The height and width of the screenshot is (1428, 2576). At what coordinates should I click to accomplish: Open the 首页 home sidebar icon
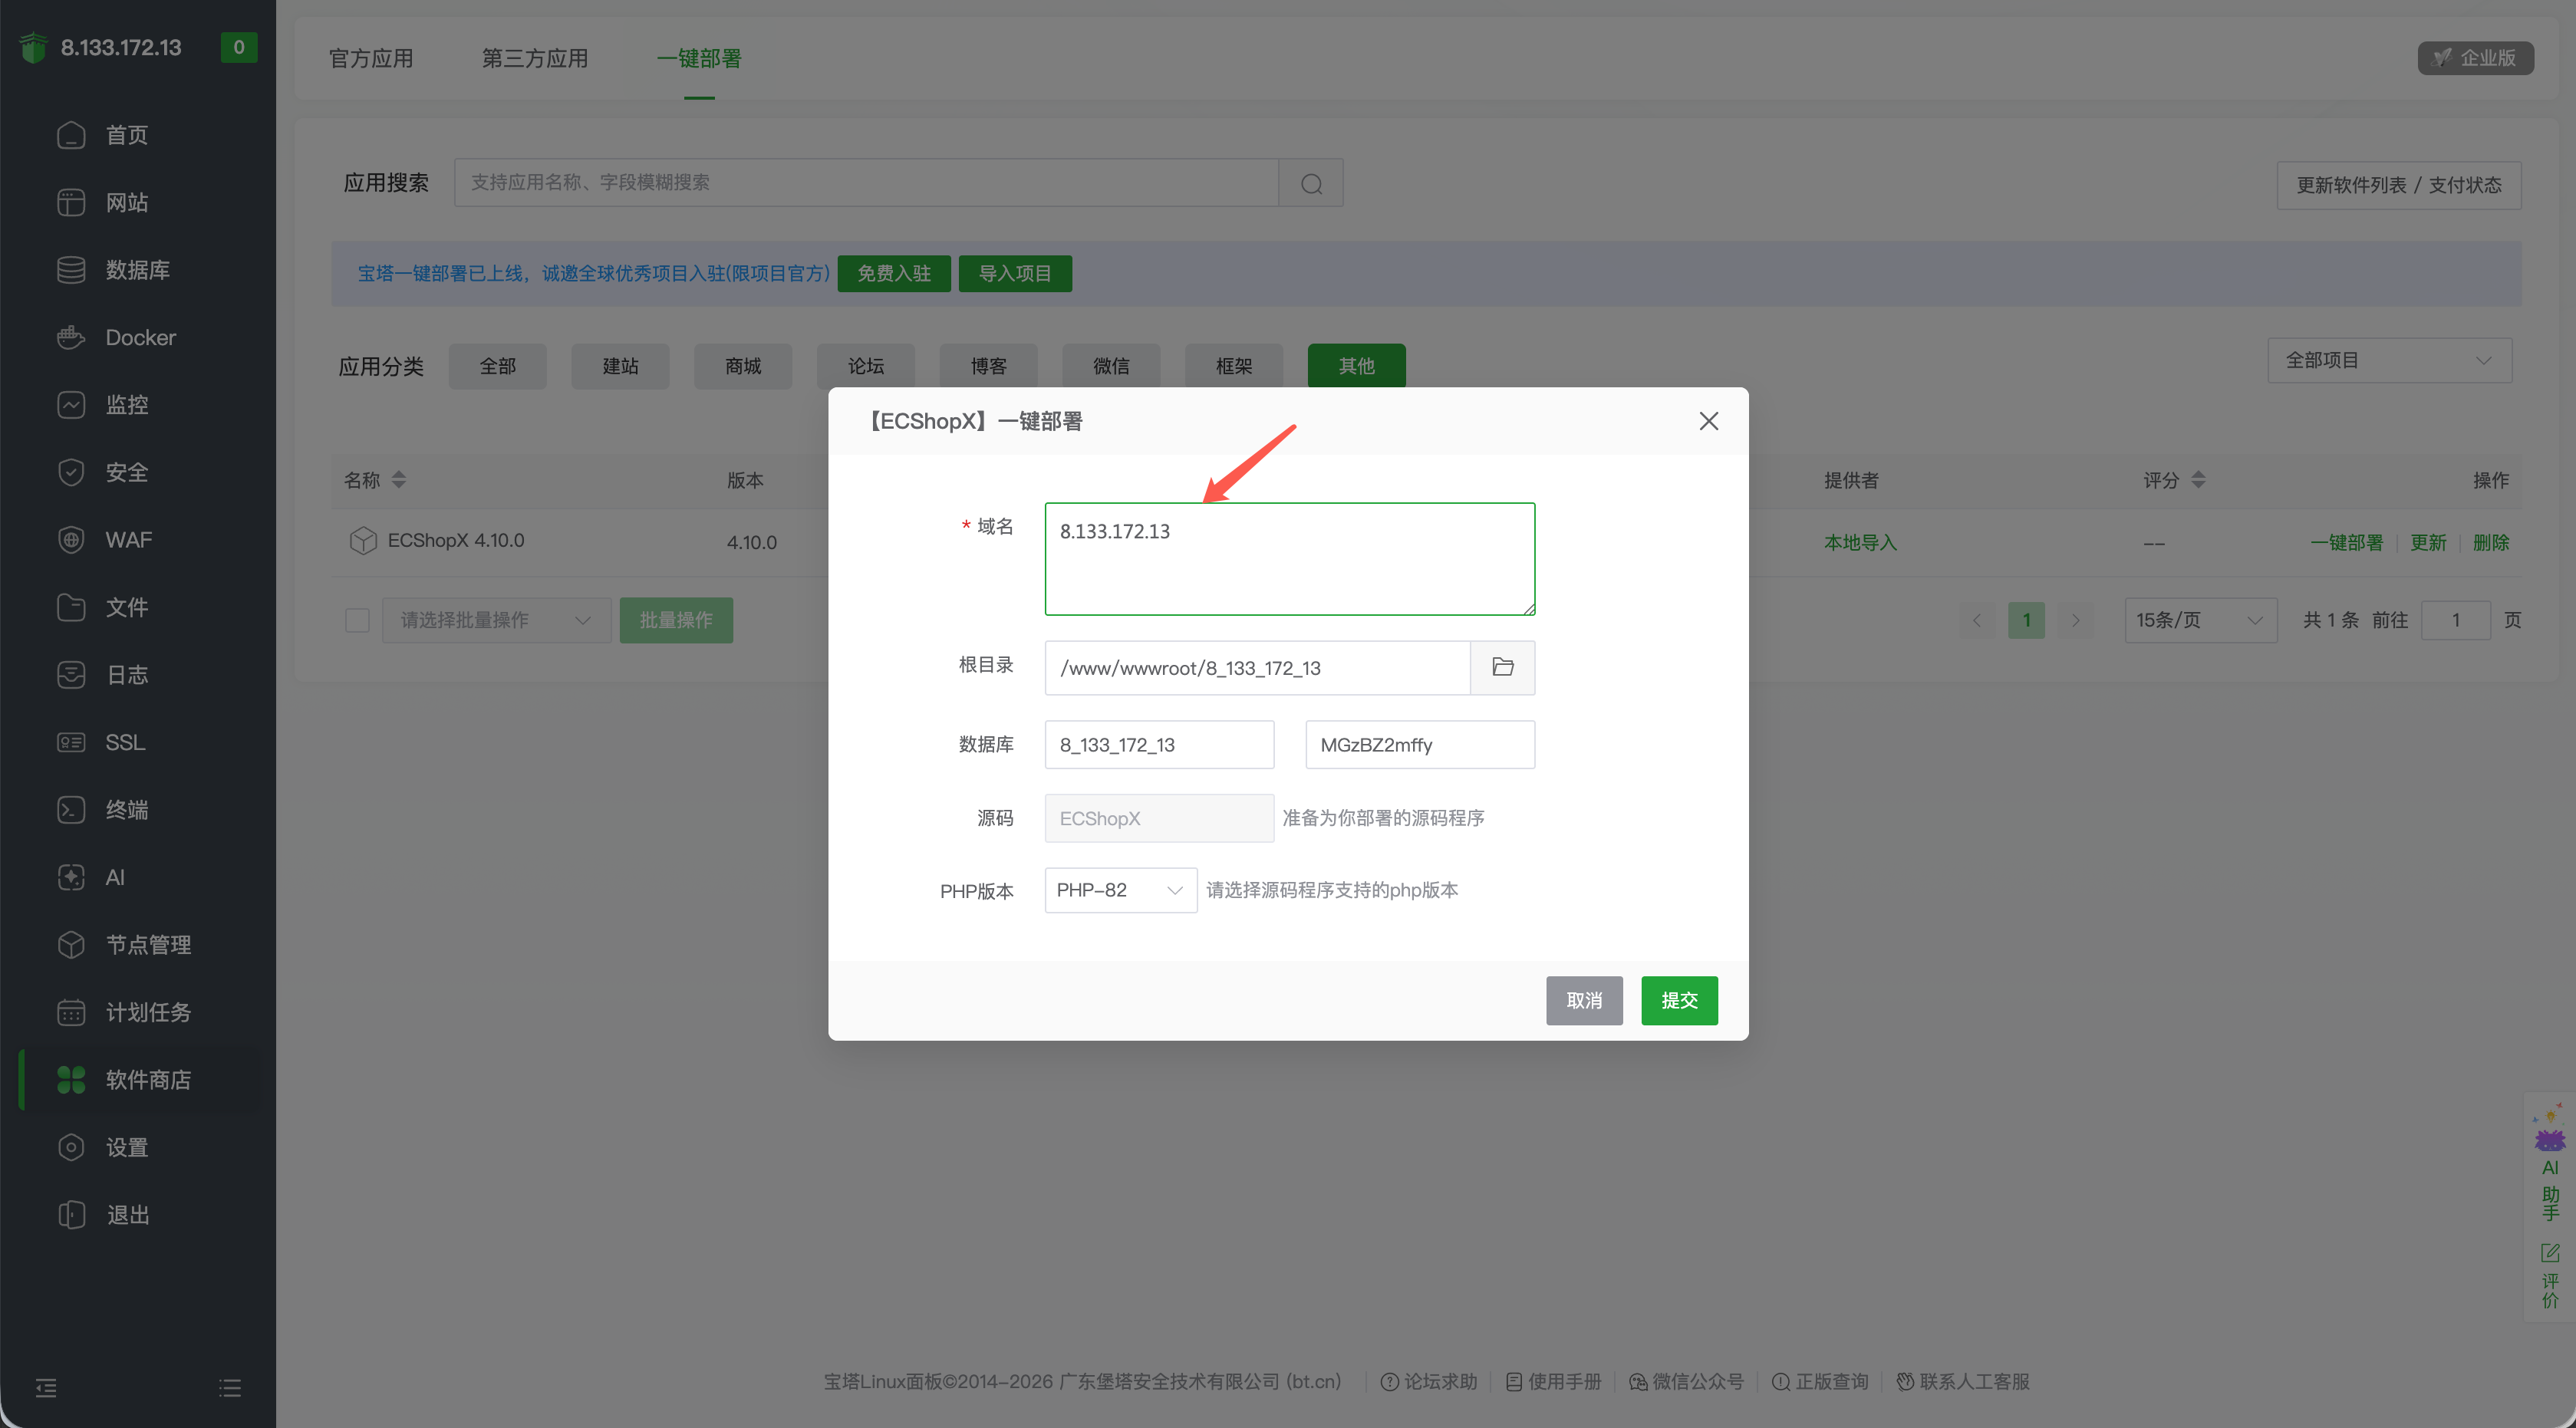71,135
